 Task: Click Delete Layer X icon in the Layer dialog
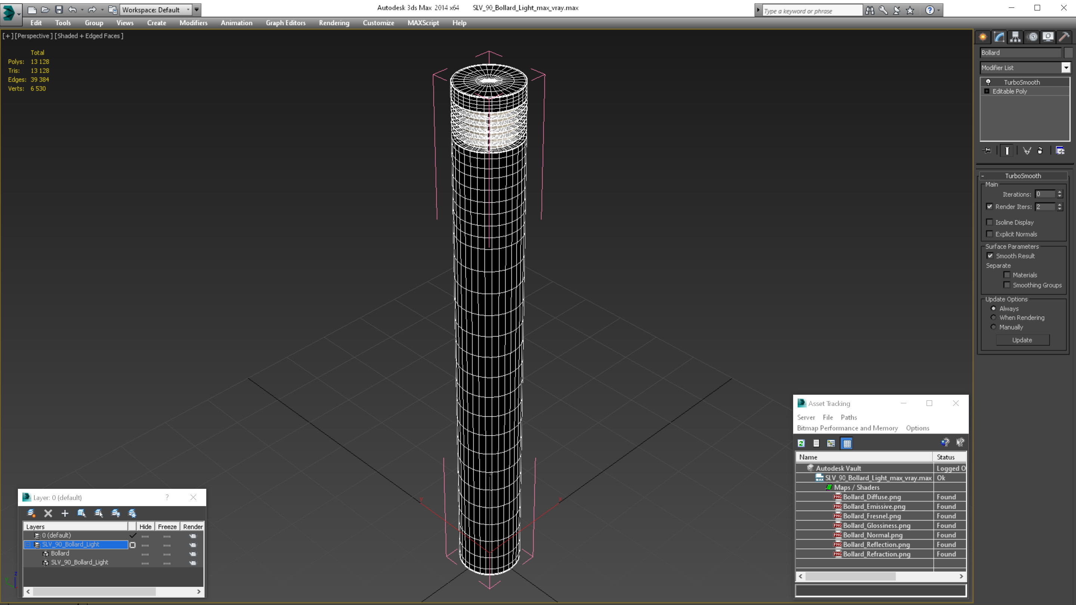click(x=48, y=513)
